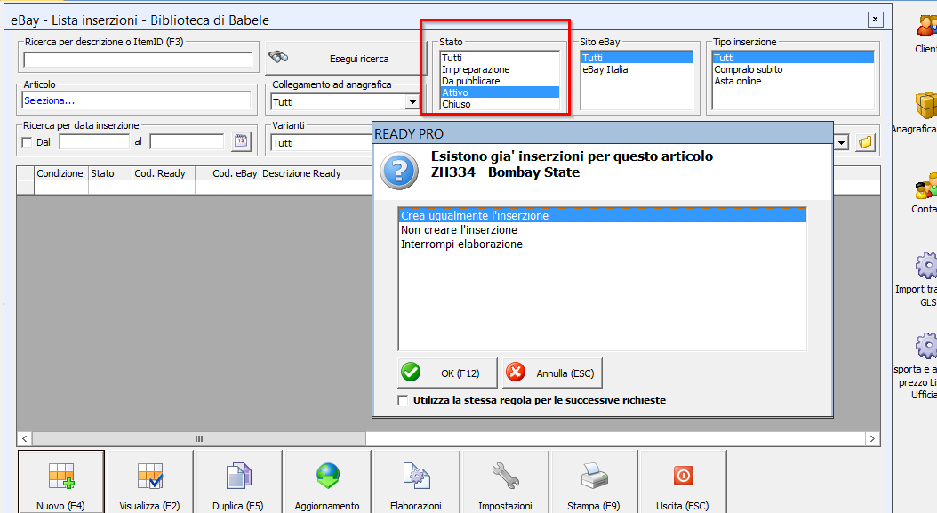The image size is (937, 513).
Task: Click the Stampa (F9) printer icon
Action: pyautogui.click(x=594, y=476)
